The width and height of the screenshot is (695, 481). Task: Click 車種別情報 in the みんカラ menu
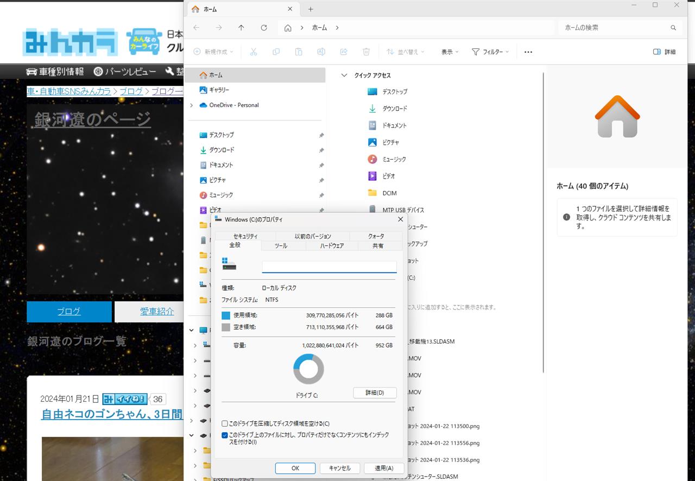[x=55, y=72]
